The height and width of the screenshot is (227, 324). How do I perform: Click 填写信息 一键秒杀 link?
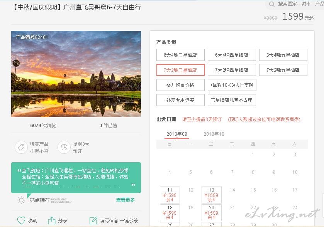pyautogui.click(x=119, y=220)
